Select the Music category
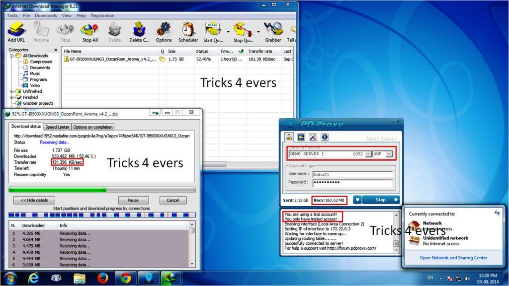Viewport: 509px width, 286px height. (x=35, y=73)
